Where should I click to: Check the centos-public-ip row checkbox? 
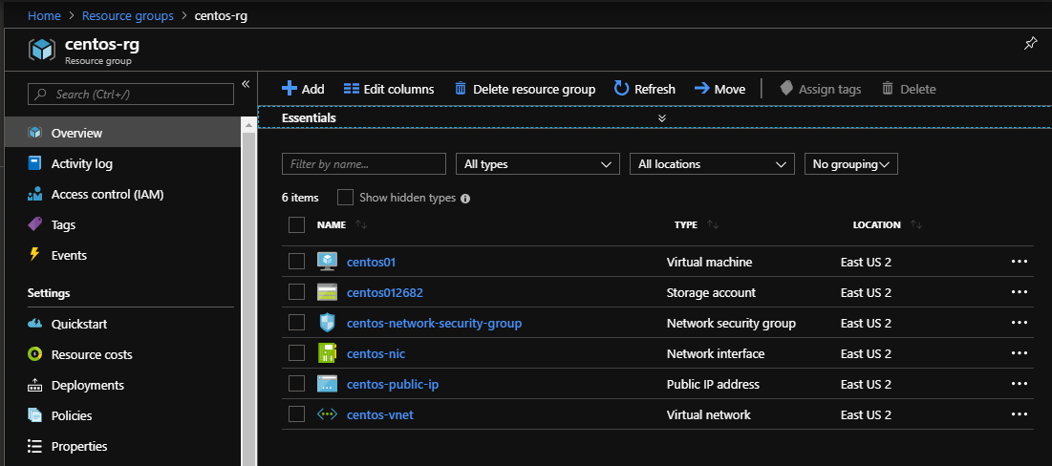coord(296,384)
